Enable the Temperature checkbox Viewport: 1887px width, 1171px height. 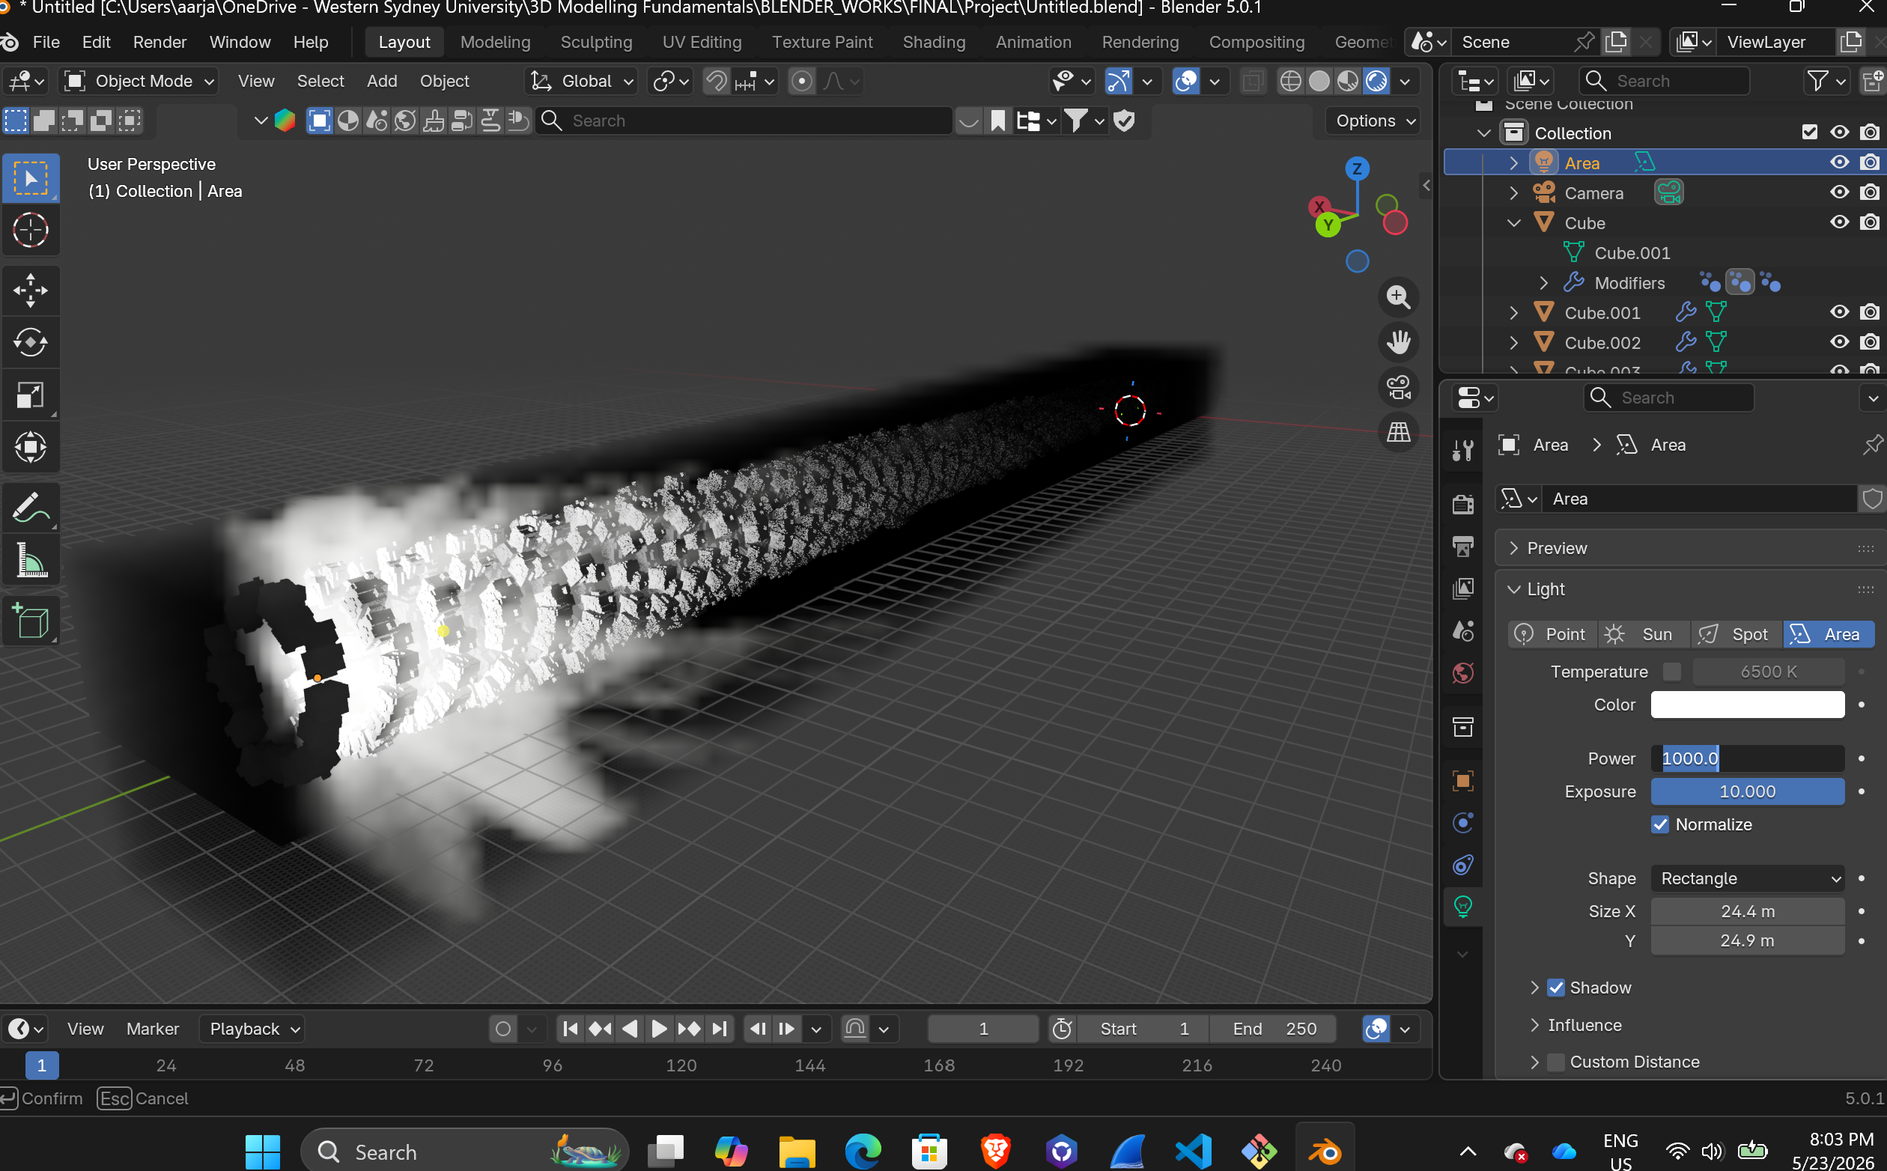click(1672, 672)
